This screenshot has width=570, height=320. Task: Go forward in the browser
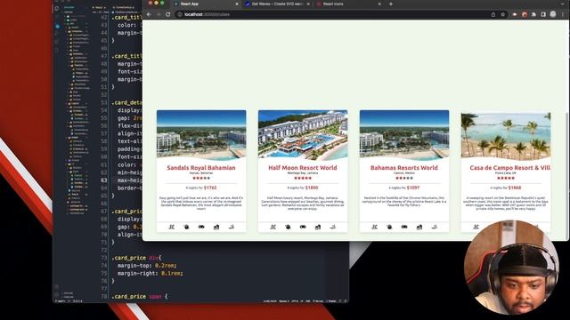159,14
